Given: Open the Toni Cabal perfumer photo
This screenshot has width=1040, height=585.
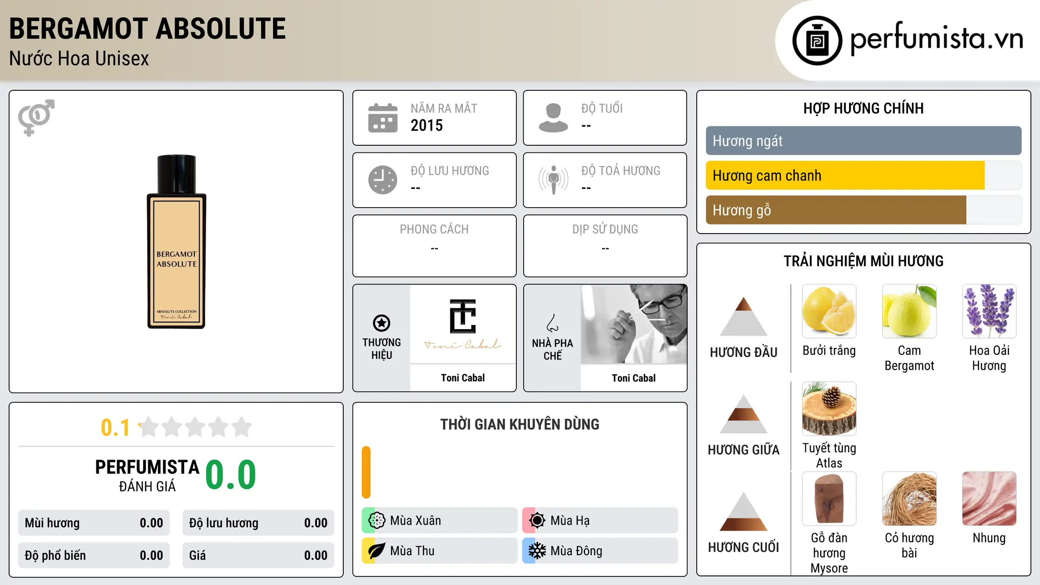Looking at the screenshot, I should [634, 324].
